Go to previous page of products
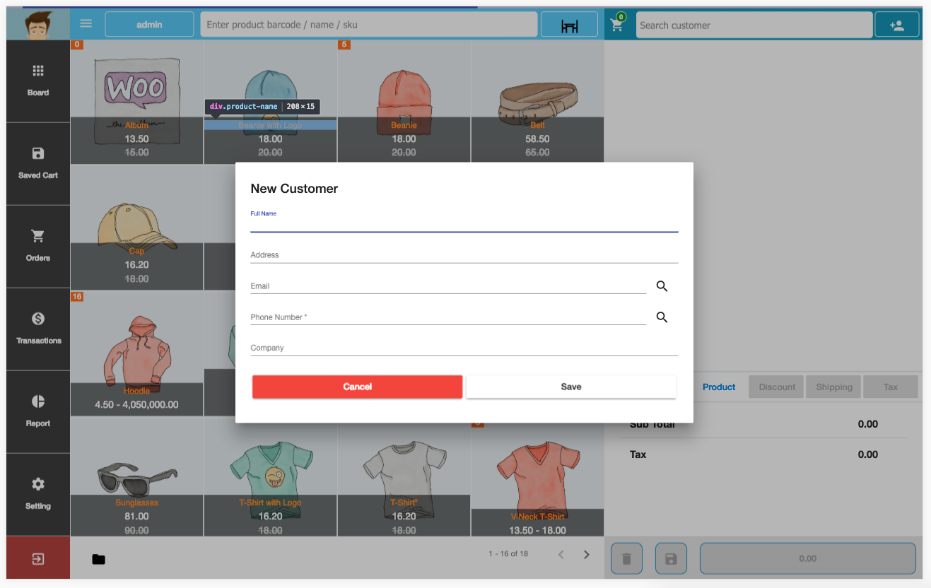The height and width of the screenshot is (588, 931). click(561, 555)
